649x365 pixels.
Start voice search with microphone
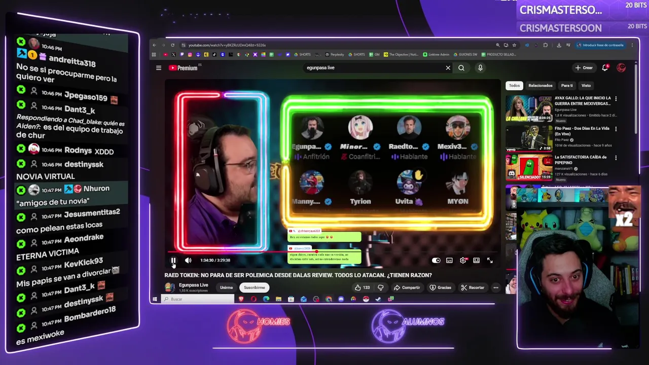click(x=480, y=67)
